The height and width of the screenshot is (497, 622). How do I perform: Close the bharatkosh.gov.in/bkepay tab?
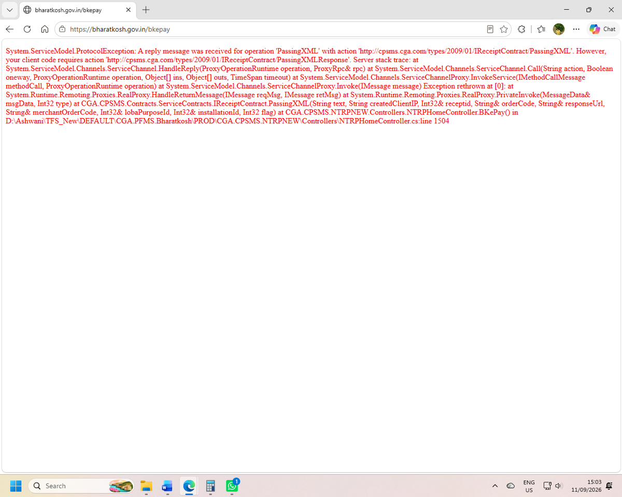coord(129,10)
